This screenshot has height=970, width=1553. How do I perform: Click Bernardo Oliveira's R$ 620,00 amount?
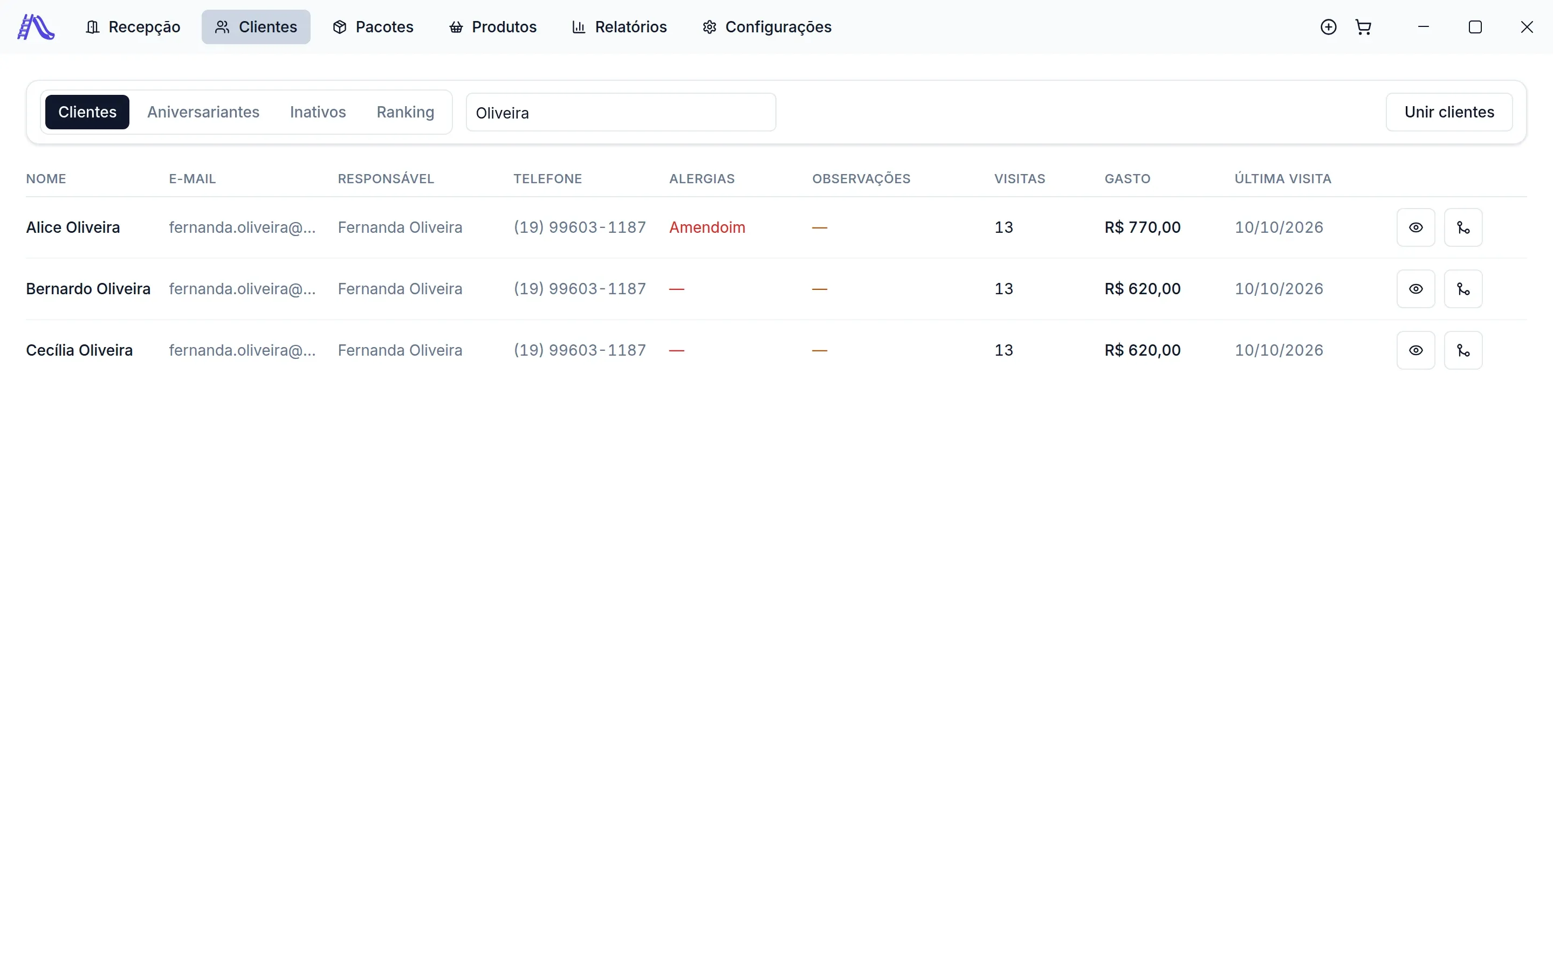tap(1142, 289)
